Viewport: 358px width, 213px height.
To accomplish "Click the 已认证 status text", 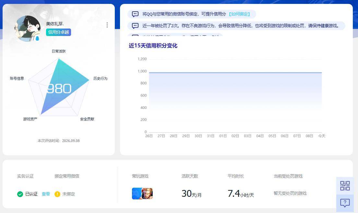I will tap(31, 194).
